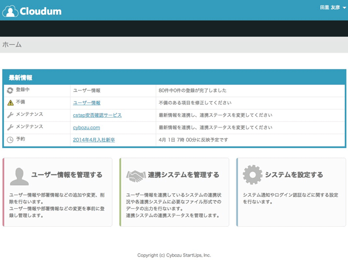Viewport: 348px width, 261px height.
Task: Follow the cybozu.com maintenance link
Action: pos(87,127)
